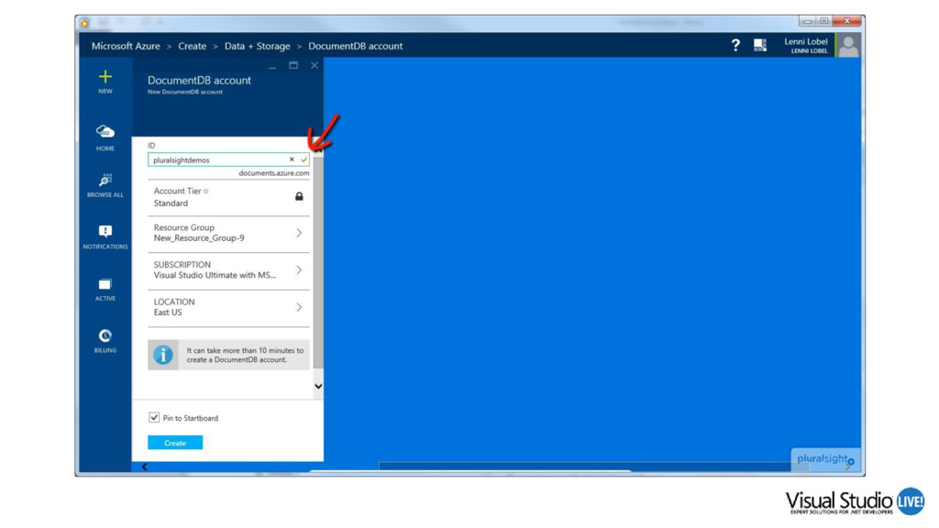Expand the Resource Group setting
Viewport: 939px width, 528px height.
click(228, 233)
